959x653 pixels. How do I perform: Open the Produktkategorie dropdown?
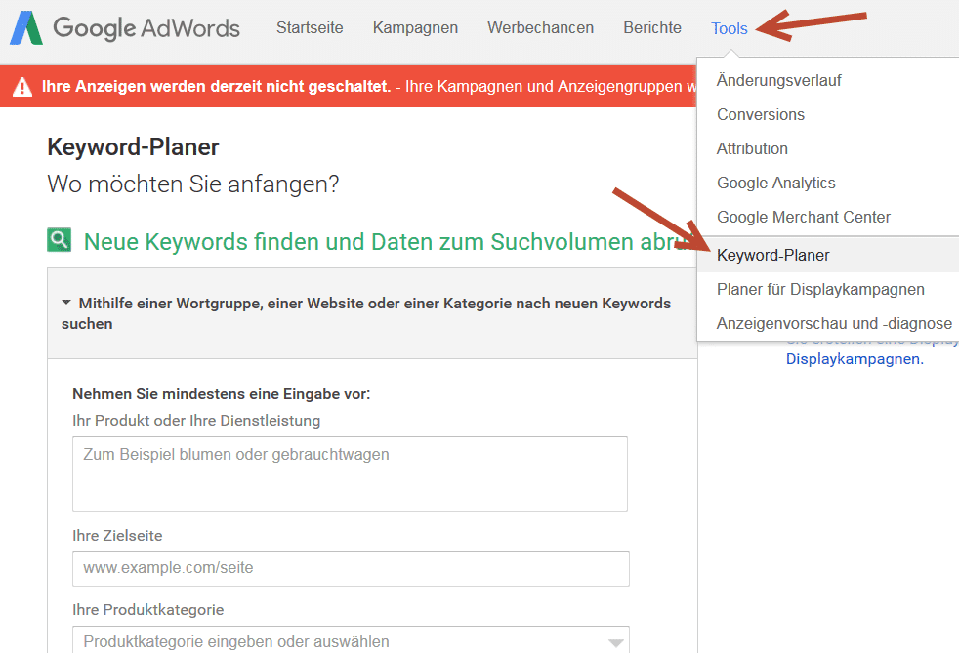pos(351,640)
